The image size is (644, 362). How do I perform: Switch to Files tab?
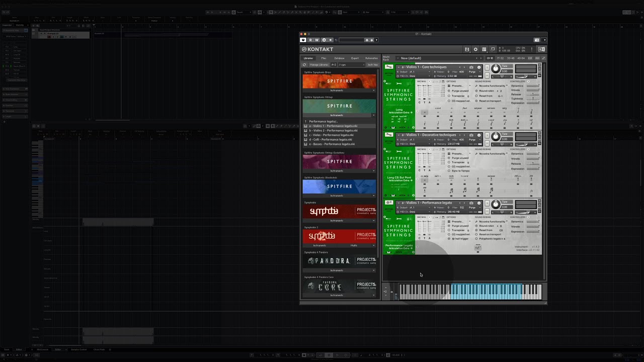point(324,58)
